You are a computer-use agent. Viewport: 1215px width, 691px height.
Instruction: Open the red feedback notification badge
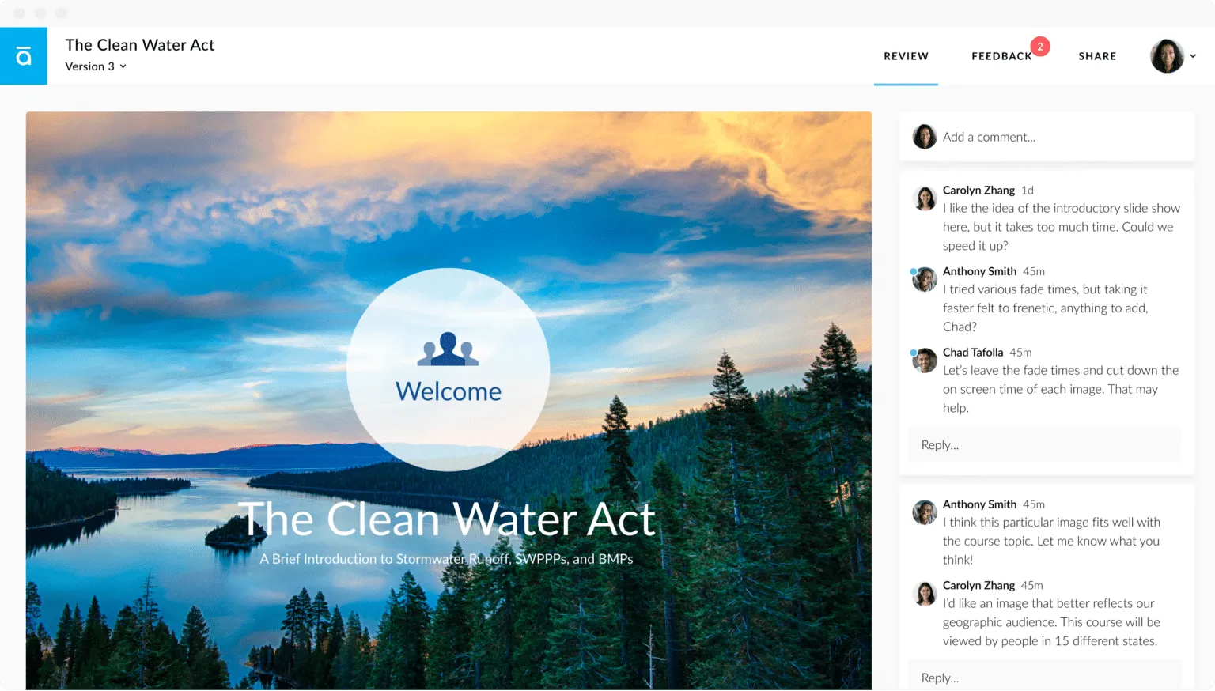pyautogui.click(x=1039, y=47)
